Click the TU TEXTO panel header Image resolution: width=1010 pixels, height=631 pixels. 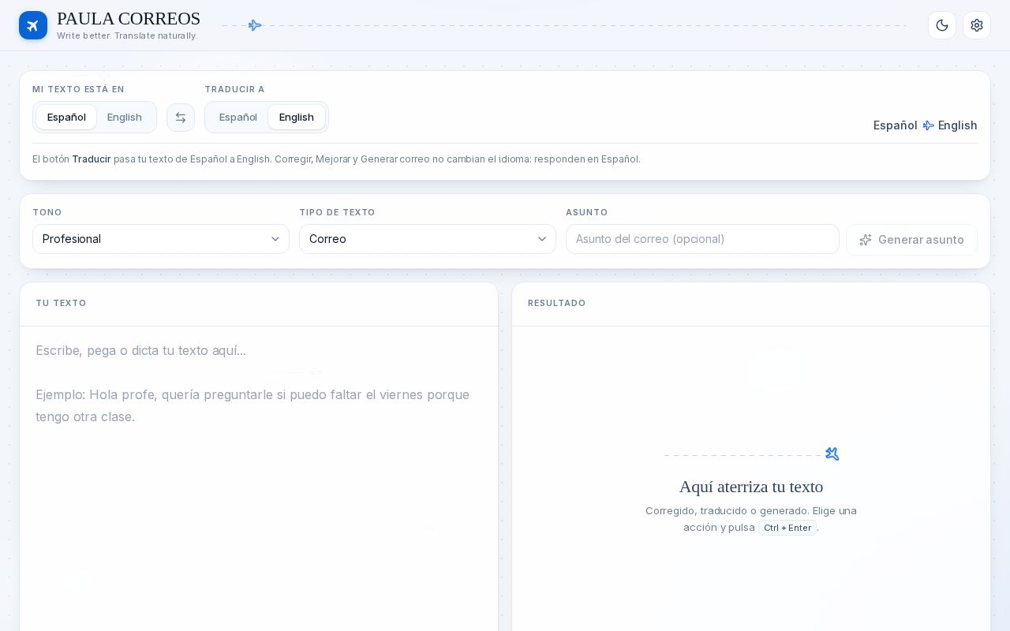point(61,303)
